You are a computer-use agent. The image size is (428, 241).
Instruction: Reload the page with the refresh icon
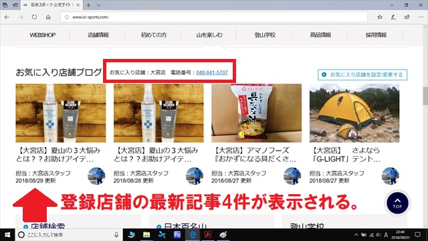34,17
